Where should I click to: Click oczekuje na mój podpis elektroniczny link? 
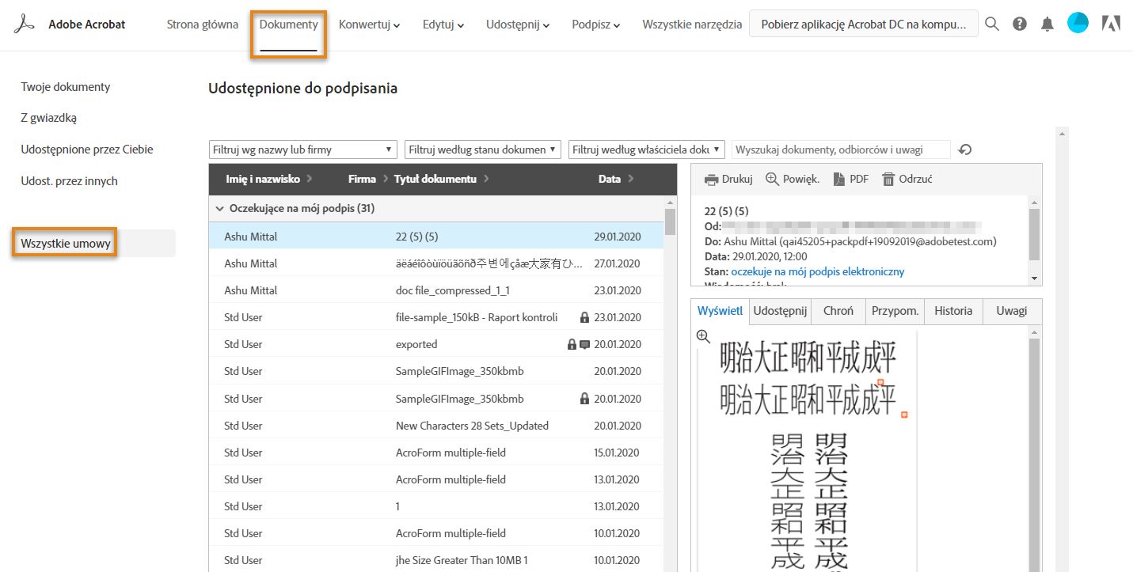818,271
